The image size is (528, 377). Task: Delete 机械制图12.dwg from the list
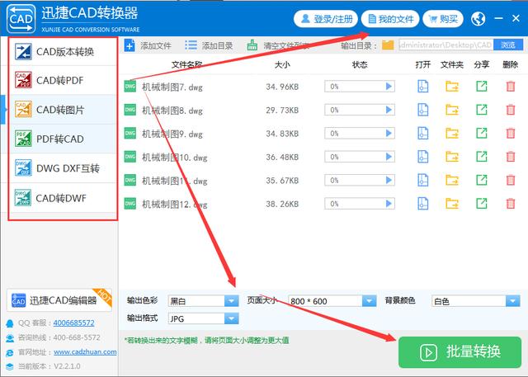click(x=511, y=204)
